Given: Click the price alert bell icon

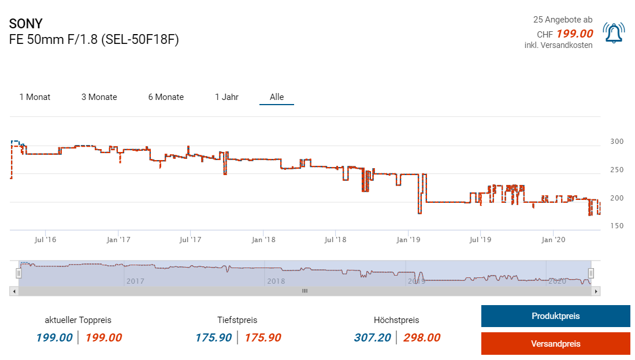Looking at the screenshot, I should (613, 32).
